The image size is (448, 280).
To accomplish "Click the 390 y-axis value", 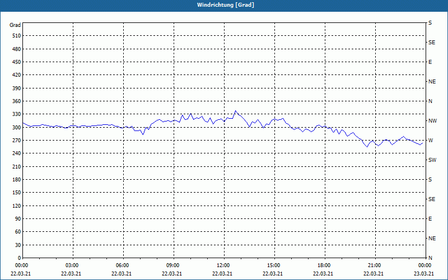I will tap(17, 88).
